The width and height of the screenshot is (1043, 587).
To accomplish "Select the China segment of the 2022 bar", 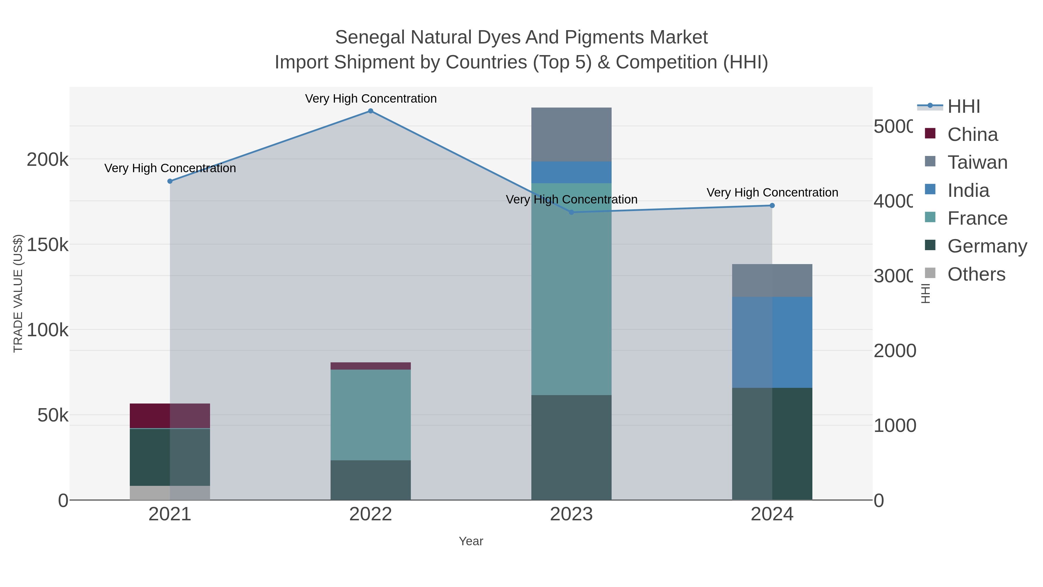I will [x=371, y=366].
